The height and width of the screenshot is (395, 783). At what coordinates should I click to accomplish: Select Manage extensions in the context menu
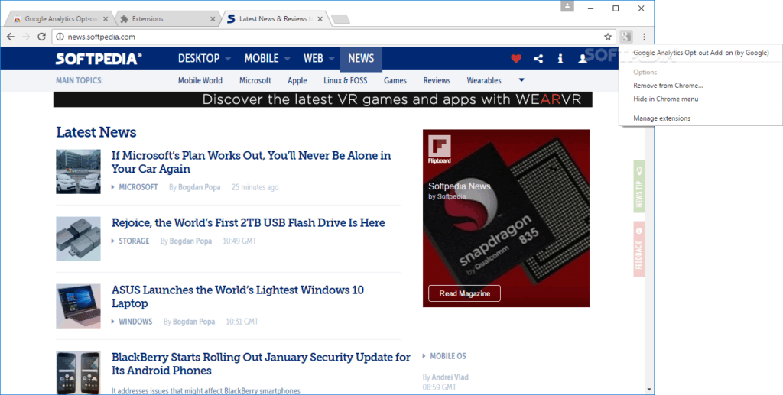click(661, 118)
